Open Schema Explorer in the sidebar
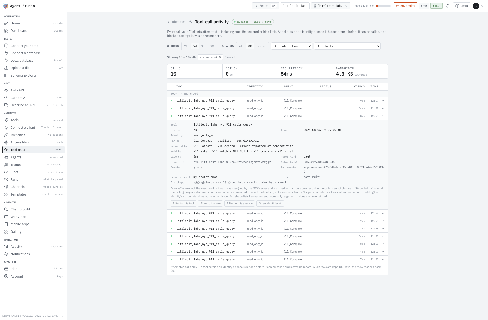488x320 pixels. pos(33,76)
